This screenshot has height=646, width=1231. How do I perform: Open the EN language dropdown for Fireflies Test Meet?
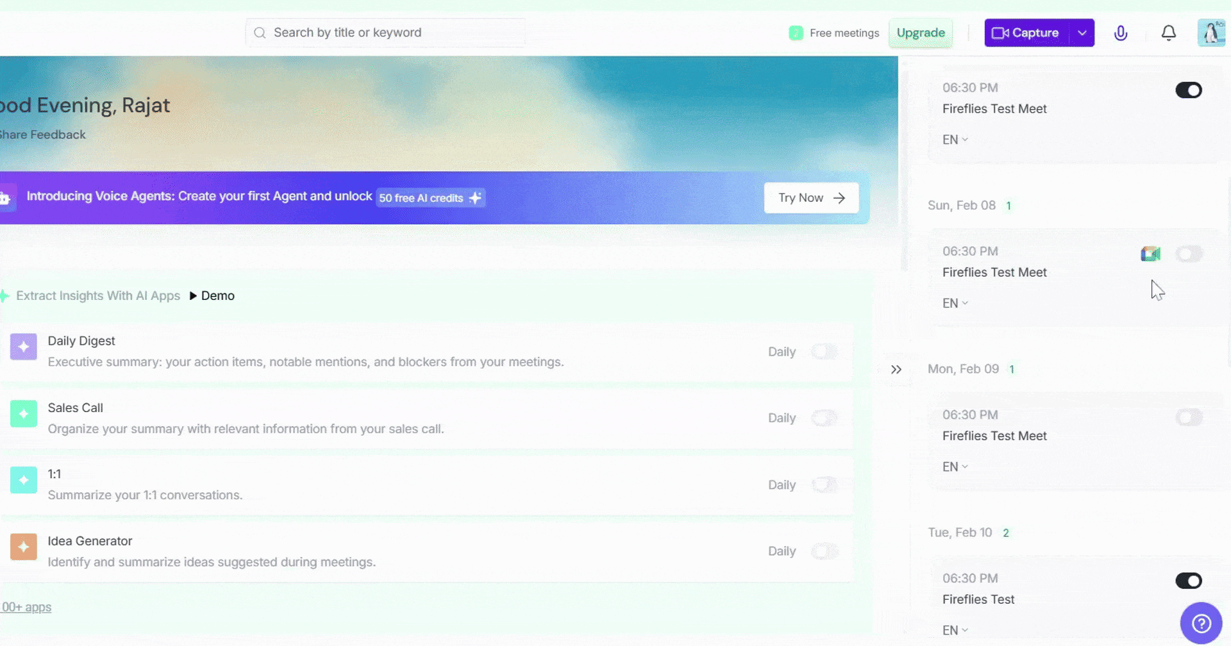click(x=953, y=139)
